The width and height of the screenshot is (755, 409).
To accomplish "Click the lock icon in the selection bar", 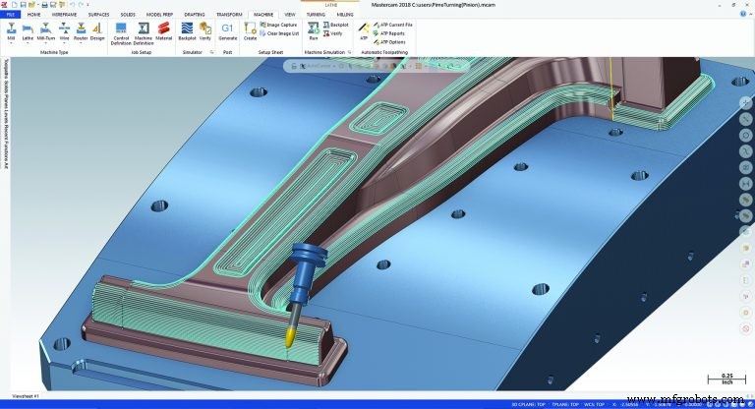I will pos(294,66).
